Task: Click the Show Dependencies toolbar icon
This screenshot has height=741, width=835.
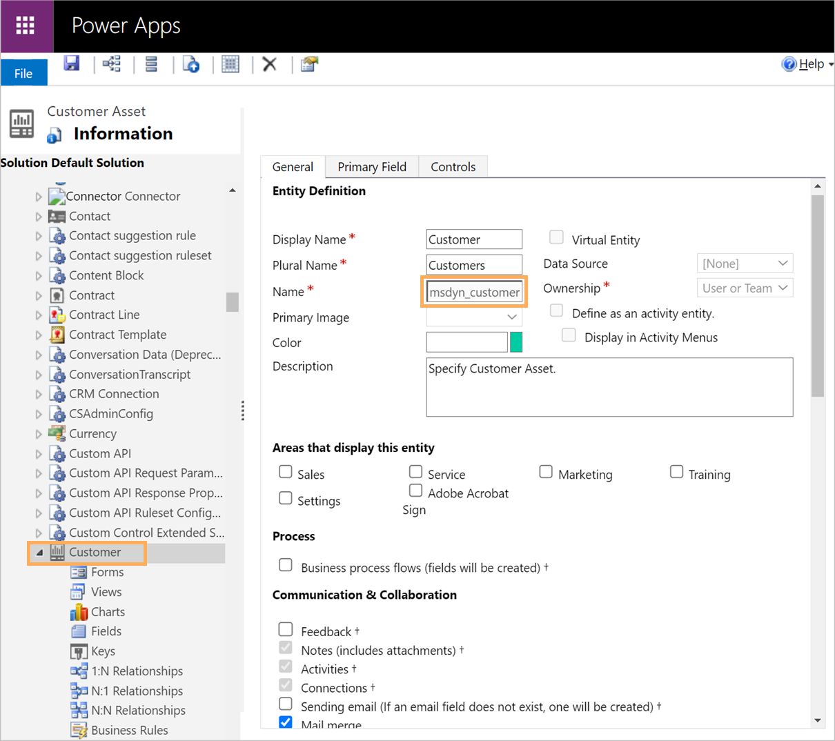Action: (112, 64)
